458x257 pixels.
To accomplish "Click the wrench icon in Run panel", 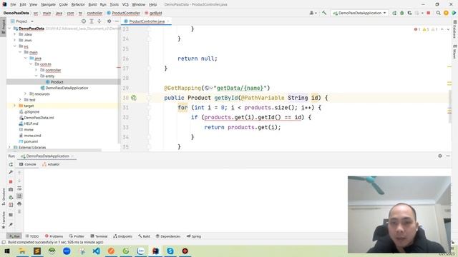I will [11, 172].
